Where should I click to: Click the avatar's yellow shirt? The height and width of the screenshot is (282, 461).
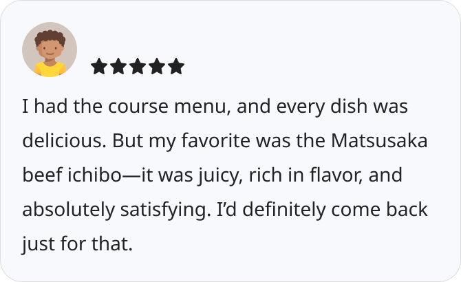tap(50, 70)
